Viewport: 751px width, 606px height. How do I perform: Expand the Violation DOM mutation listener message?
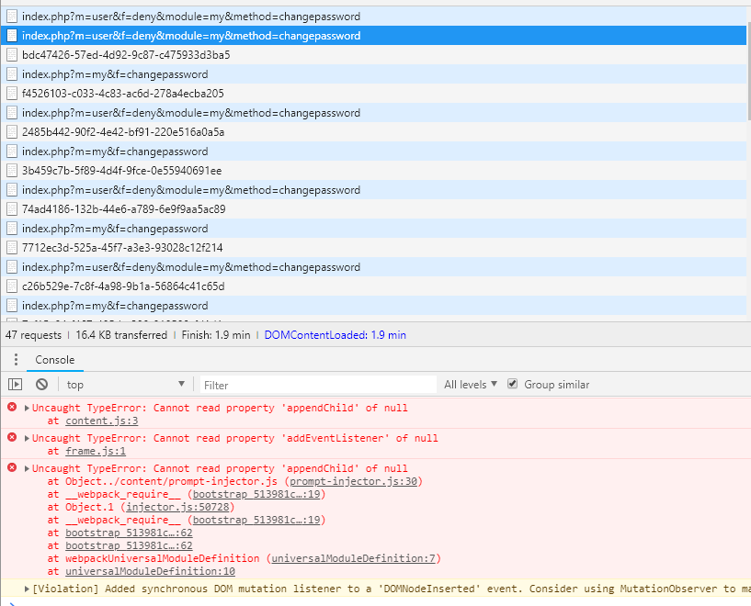coord(27,589)
